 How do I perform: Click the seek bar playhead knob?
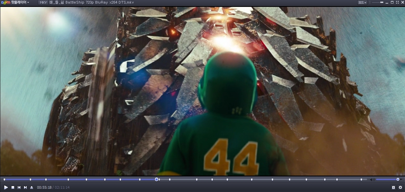(x=157, y=180)
